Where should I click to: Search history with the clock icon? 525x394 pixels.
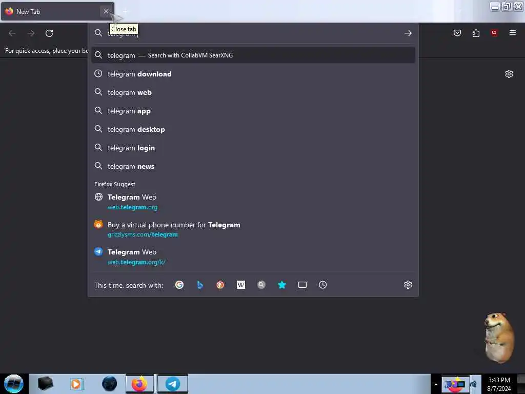coord(323,285)
